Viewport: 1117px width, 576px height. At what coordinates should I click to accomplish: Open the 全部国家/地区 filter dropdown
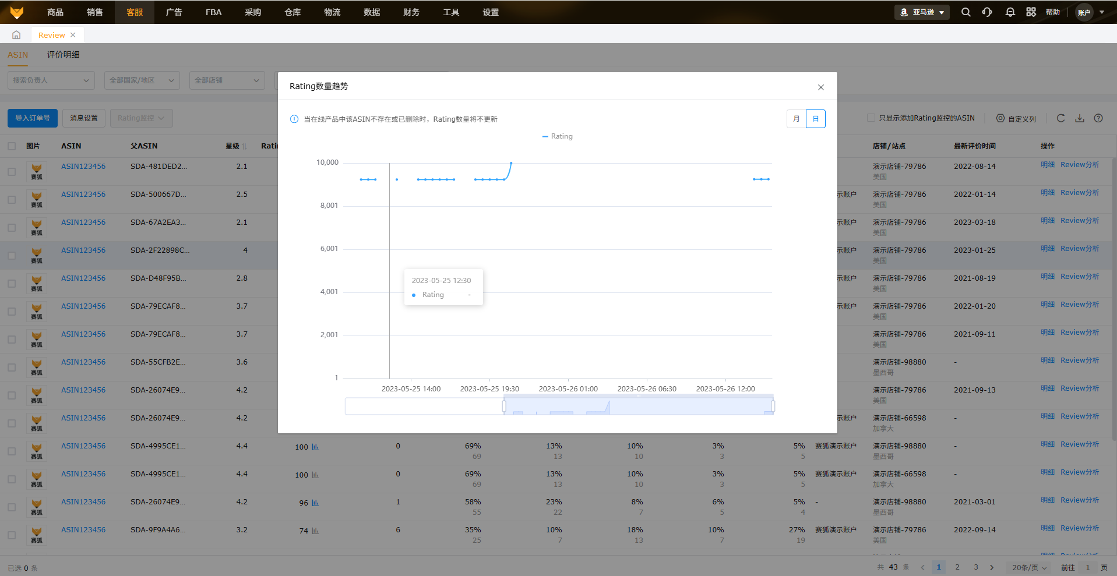pos(142,80)
